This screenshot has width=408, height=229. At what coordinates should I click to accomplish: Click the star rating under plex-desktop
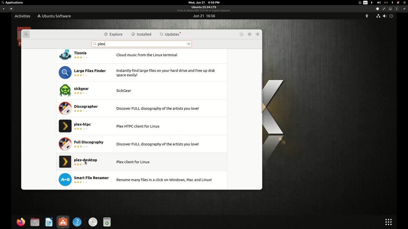tap(81, 164)
